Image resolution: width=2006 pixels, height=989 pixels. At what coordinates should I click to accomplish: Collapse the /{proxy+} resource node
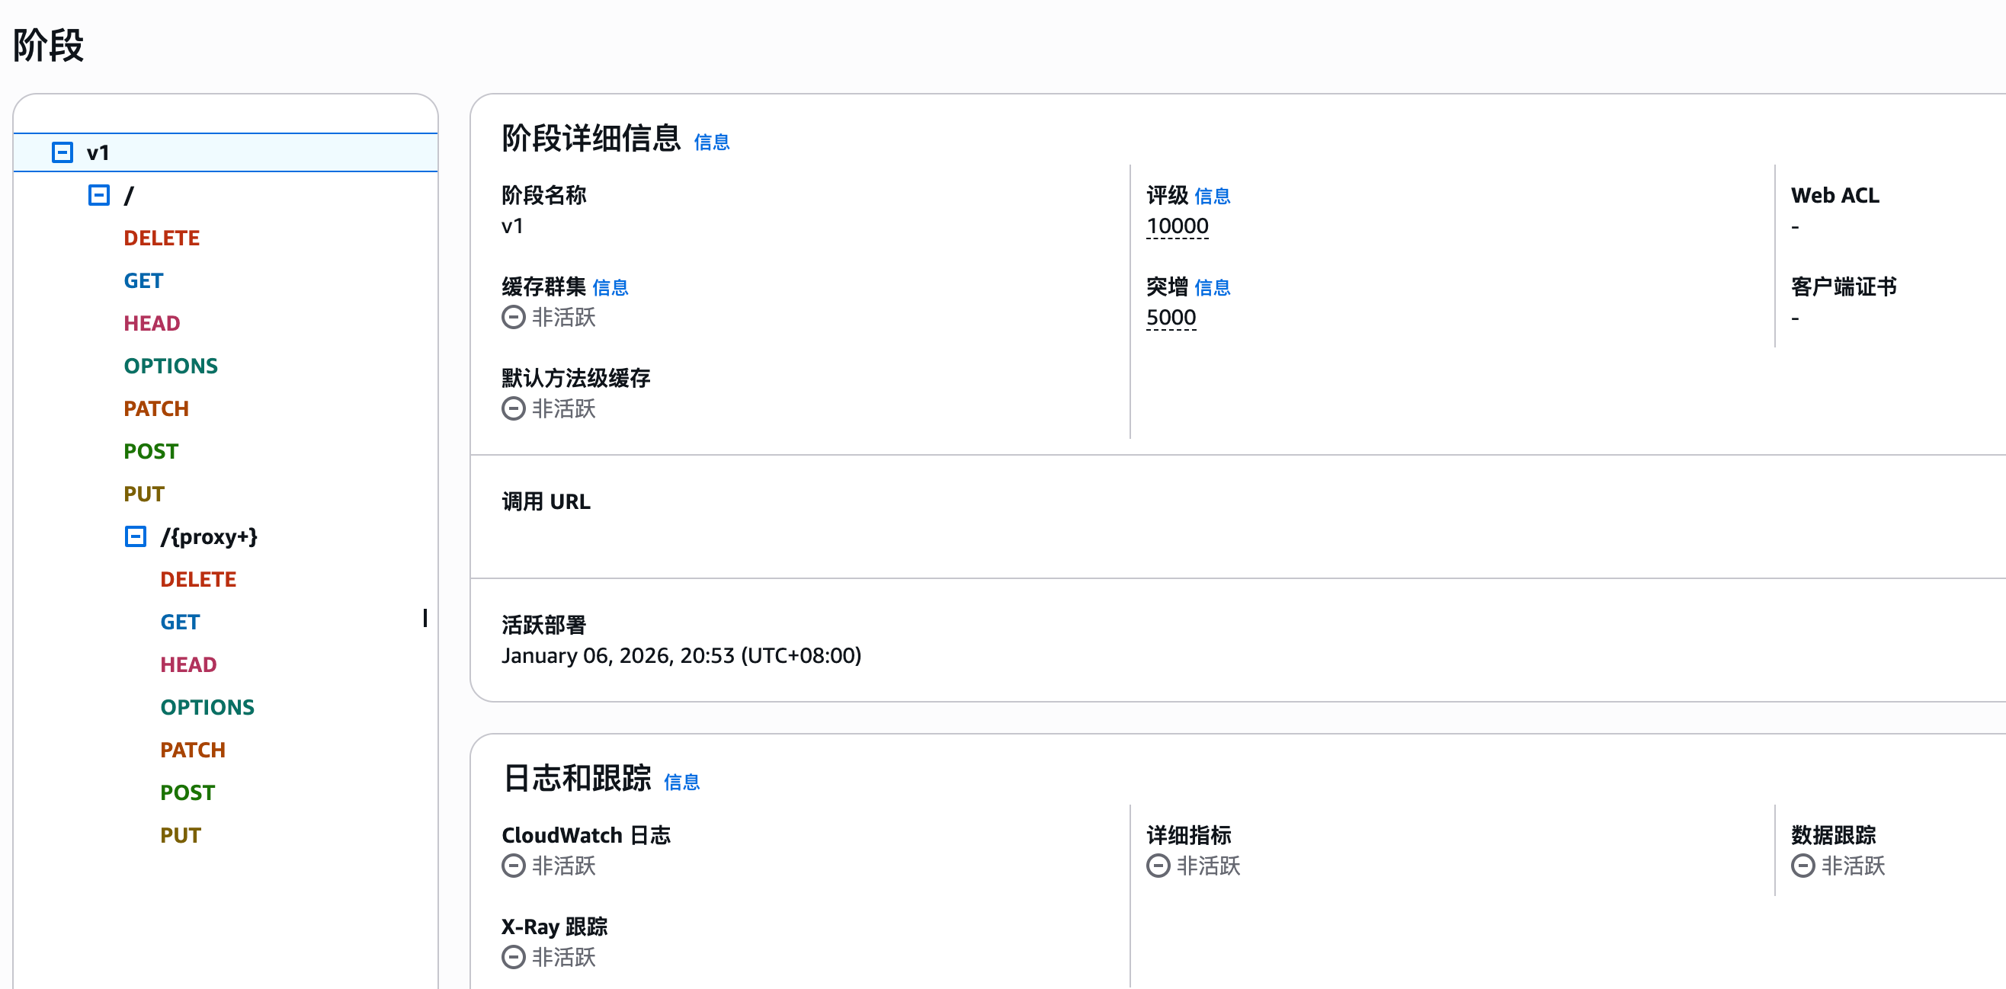(136, 536)
